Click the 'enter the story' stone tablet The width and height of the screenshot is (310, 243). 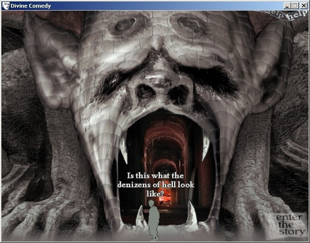[x=291, y=225]
